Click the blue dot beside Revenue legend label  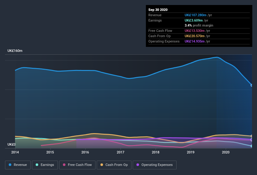[10, 165]
